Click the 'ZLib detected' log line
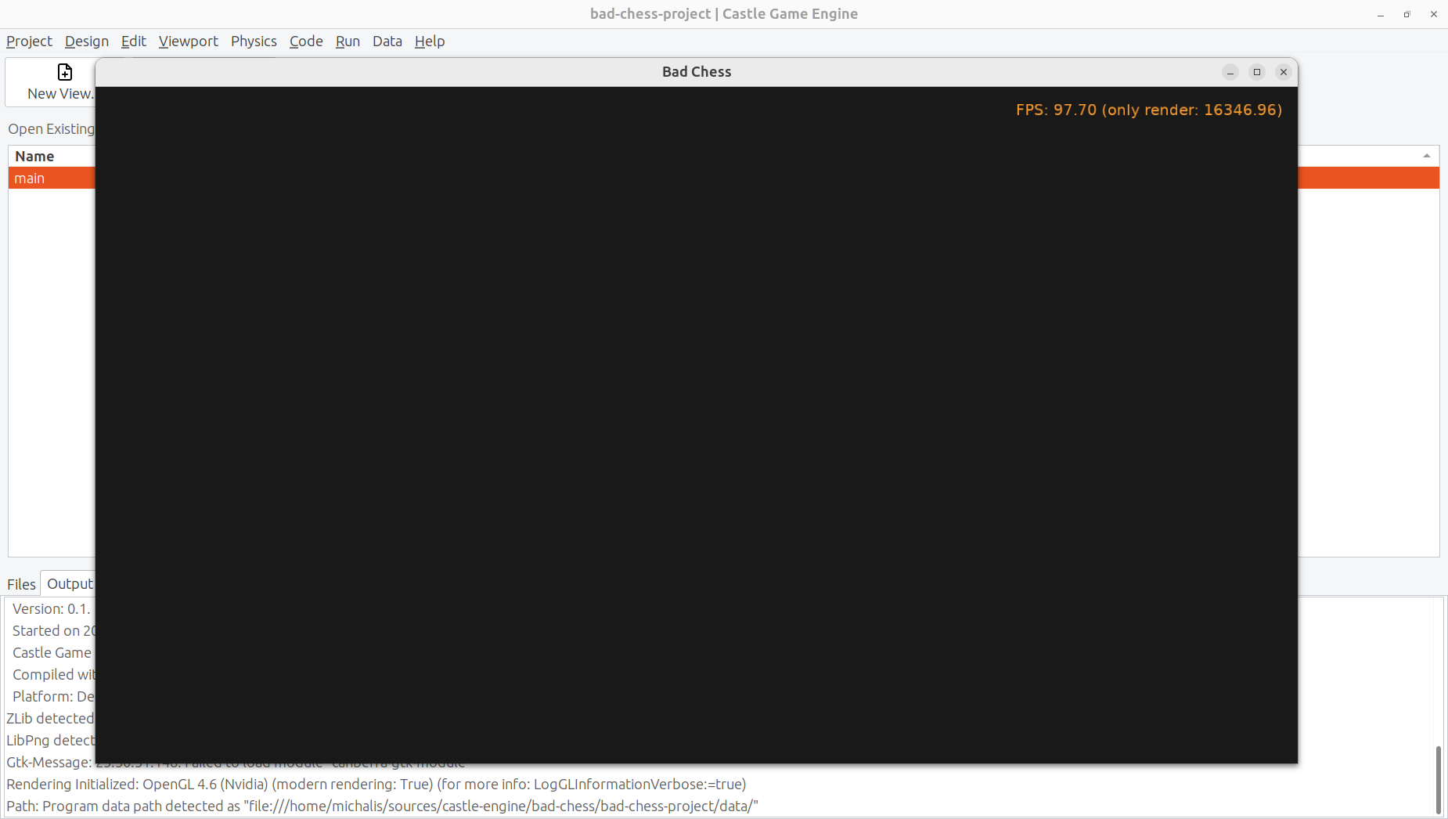 click(50, 719)
